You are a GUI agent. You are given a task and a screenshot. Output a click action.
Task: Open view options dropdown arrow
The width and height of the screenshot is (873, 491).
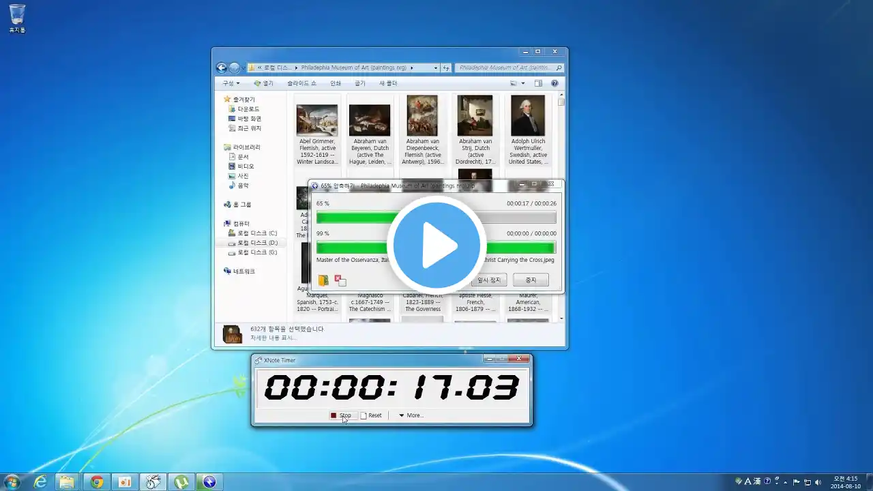[523, 83]
